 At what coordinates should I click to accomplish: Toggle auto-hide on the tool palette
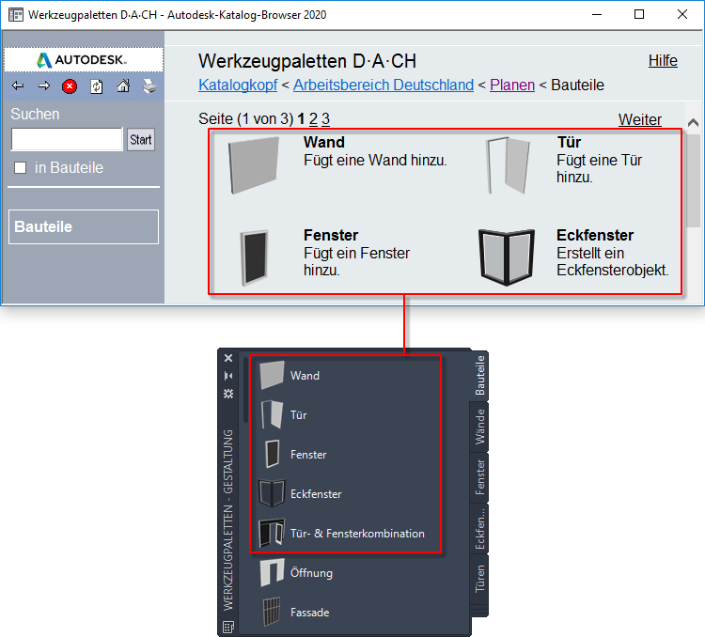tap(228, 376)
